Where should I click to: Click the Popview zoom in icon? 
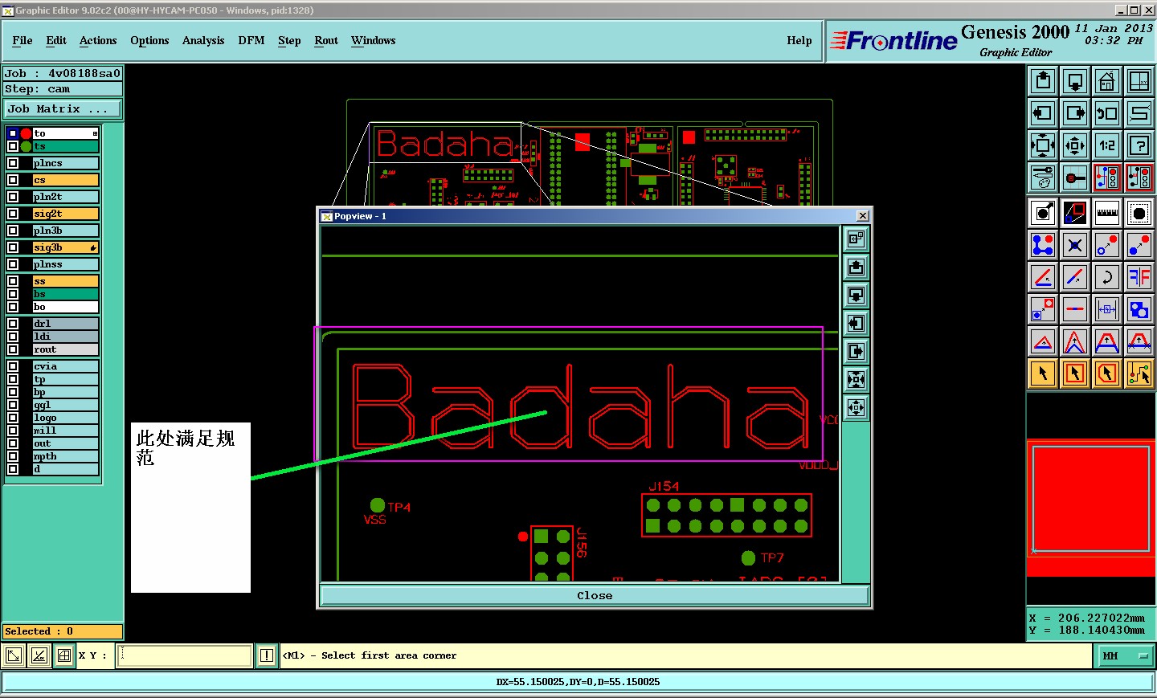click(857, 379)
